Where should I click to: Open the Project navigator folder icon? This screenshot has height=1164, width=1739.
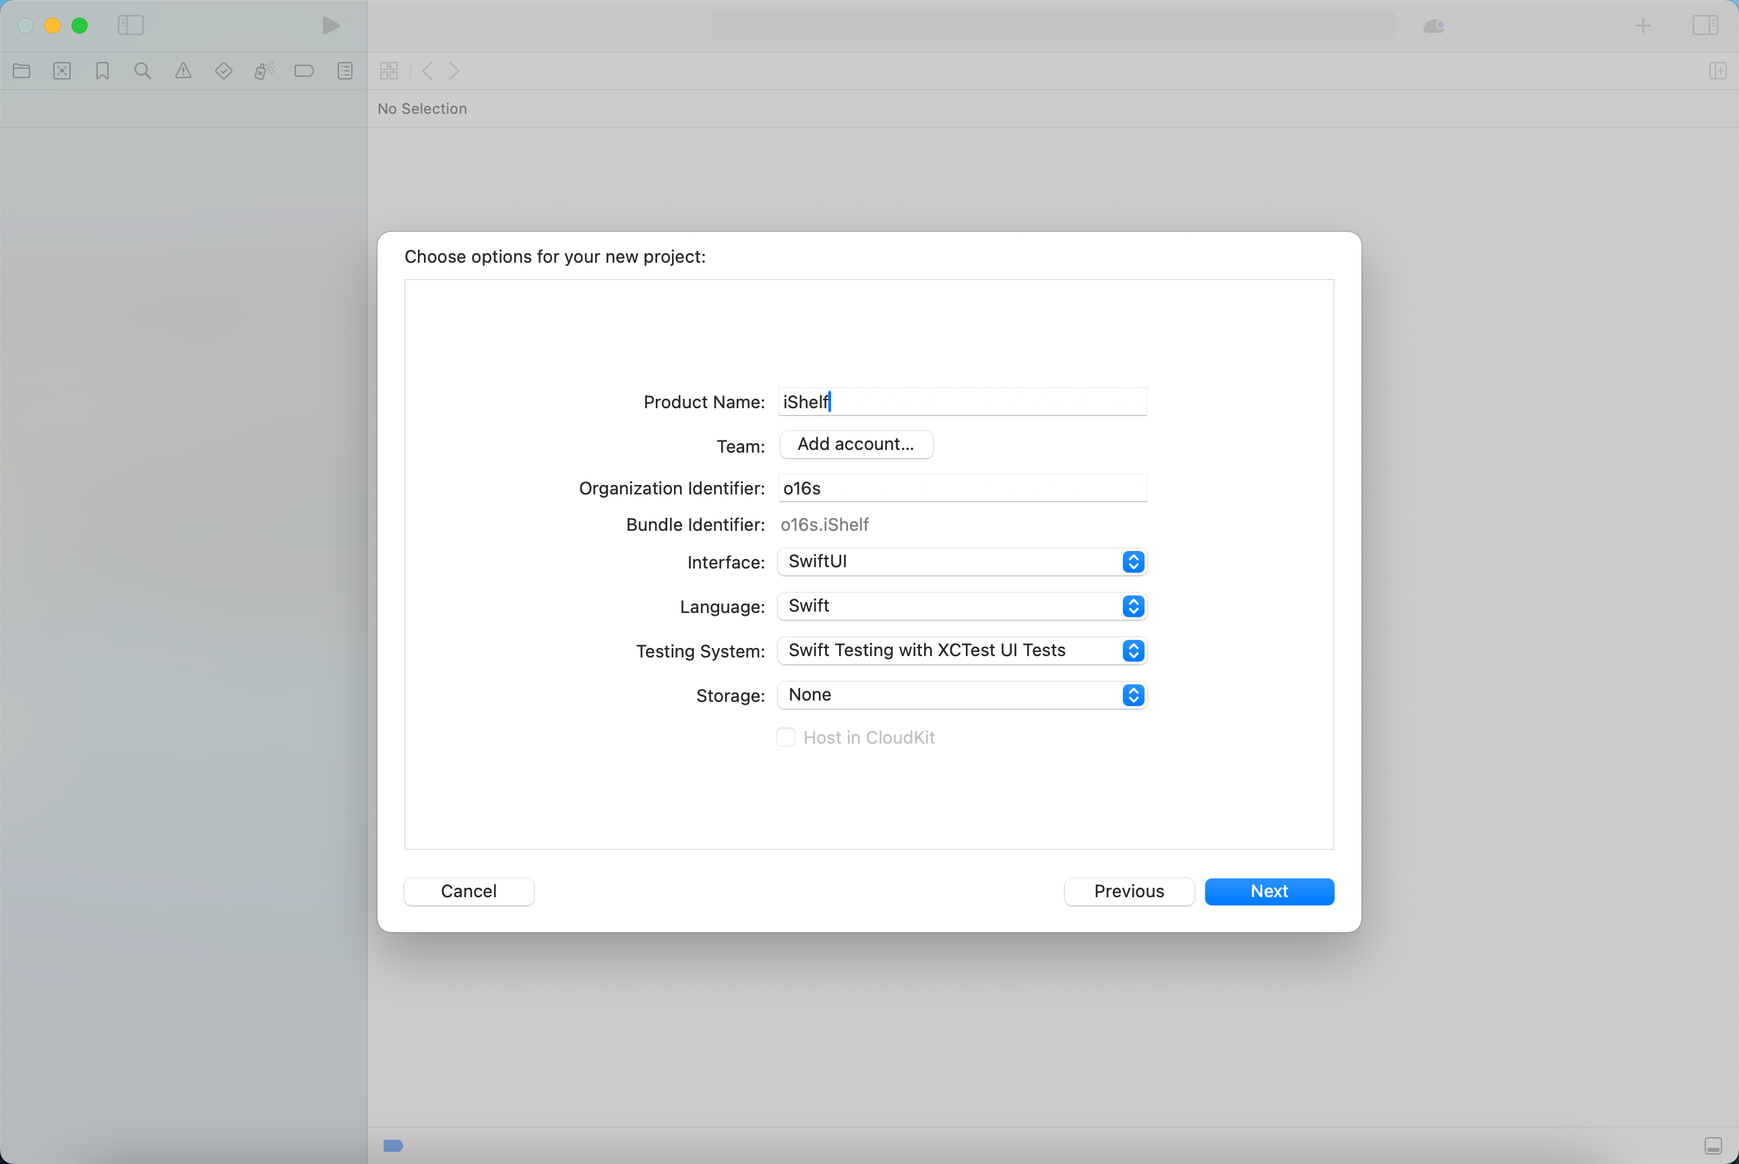pos(22,71)
